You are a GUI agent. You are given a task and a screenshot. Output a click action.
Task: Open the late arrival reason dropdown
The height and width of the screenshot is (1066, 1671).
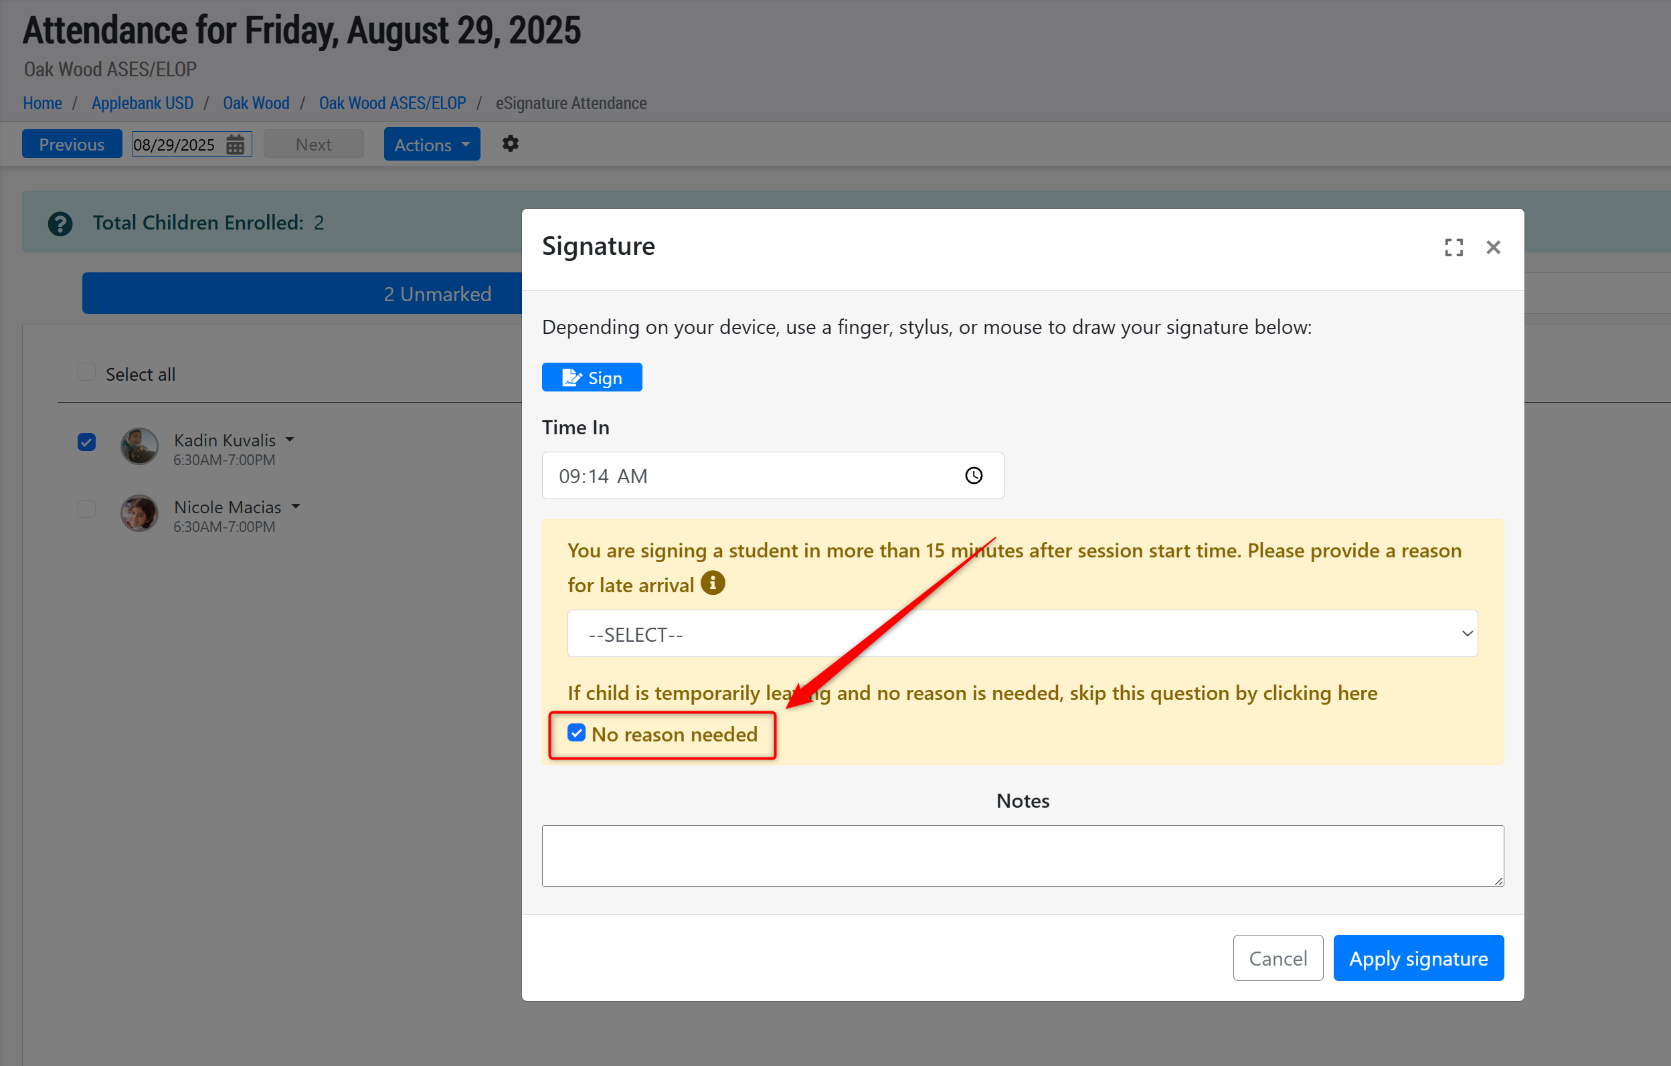[1022, 634]
